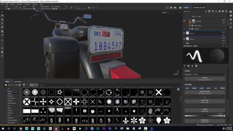Viewport: 233px width, 131px height.
Task: Open the shelf folder icon
Action: 6,85
